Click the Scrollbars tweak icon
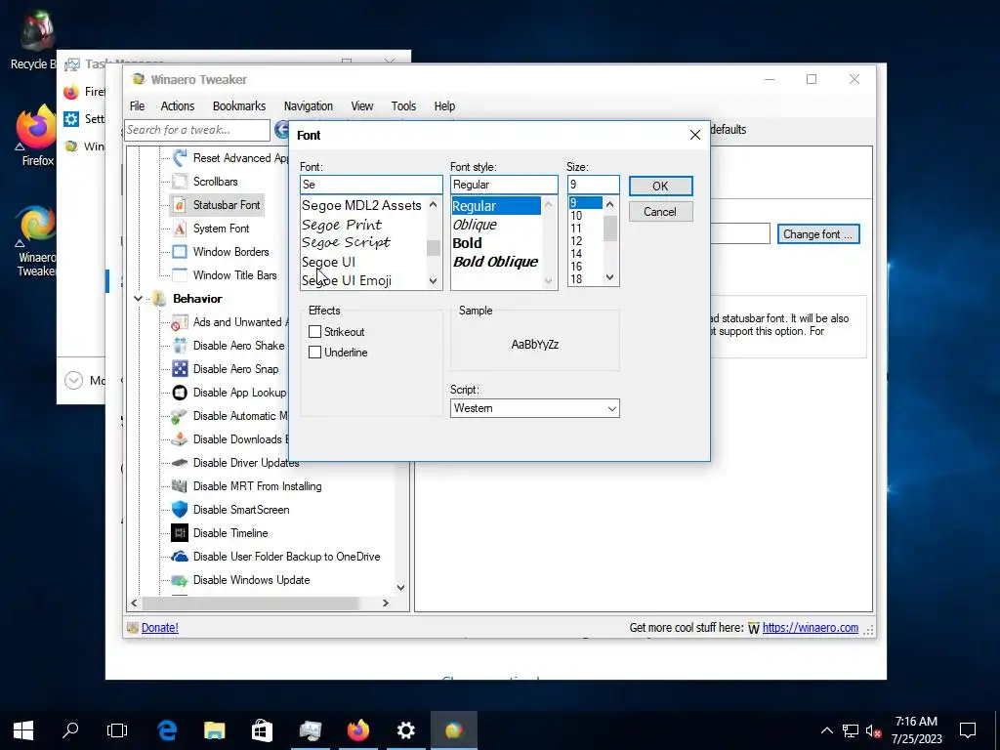Screen dimensions: 1000x750 (x=180, y=181)
